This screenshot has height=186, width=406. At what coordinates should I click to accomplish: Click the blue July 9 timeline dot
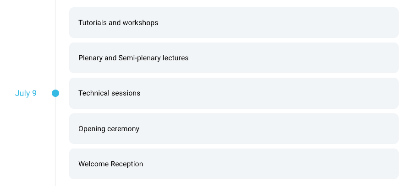pyautogui.click(x=55, y=93)
